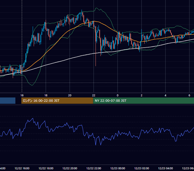Click the 0 hour label on the axis

tap(118, 95)
